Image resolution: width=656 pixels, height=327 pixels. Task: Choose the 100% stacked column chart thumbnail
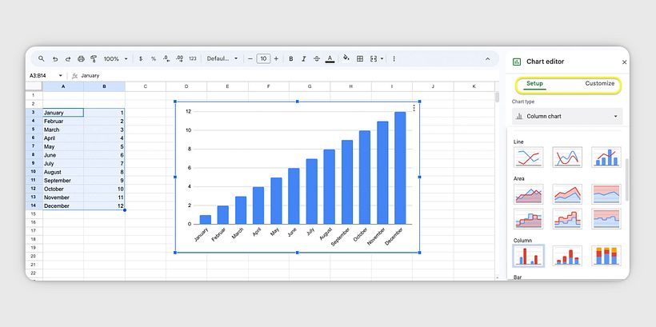(x=606, y=256)
